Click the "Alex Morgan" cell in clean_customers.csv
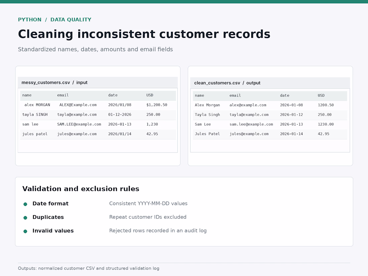 207,105
